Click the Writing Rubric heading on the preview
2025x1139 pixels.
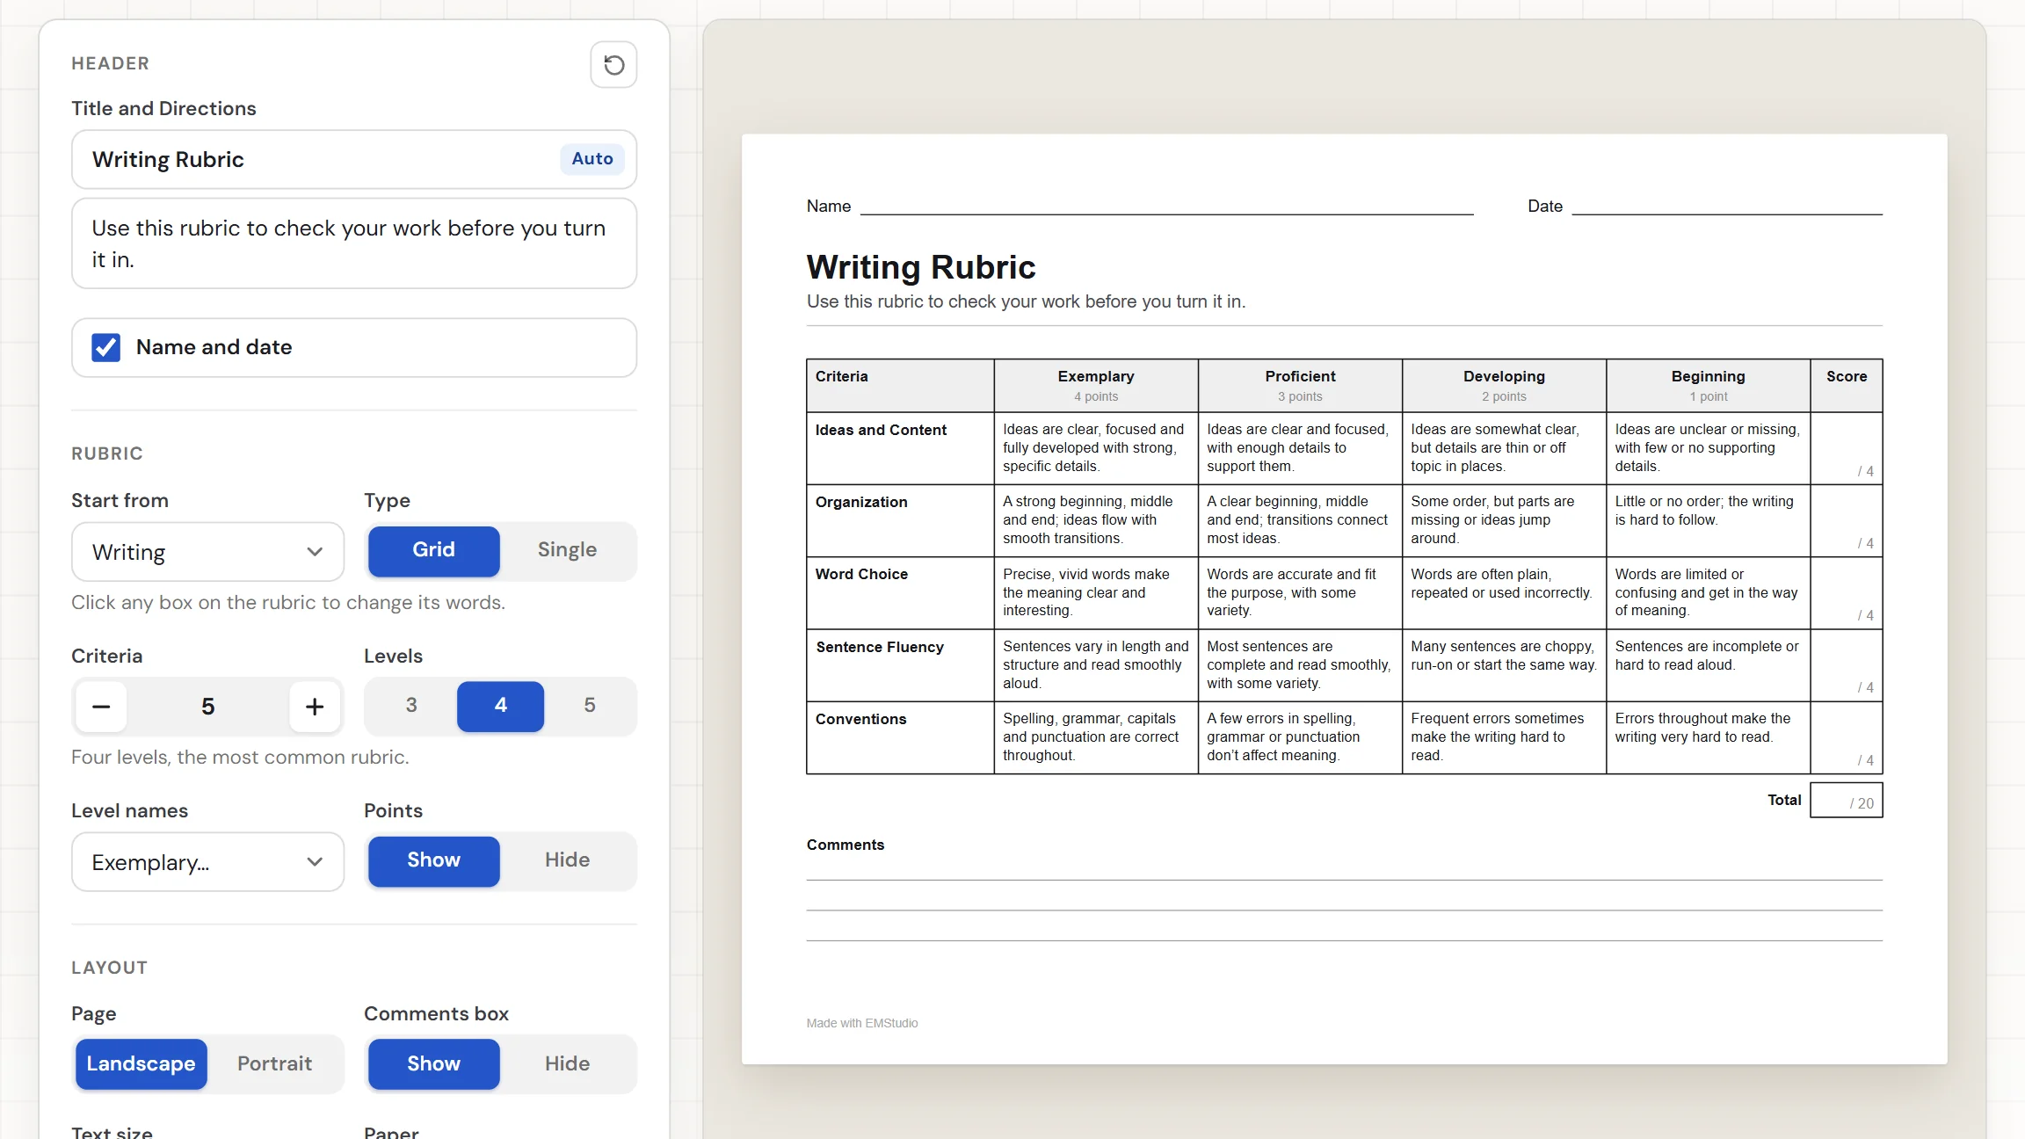click(x=920, y=267)
